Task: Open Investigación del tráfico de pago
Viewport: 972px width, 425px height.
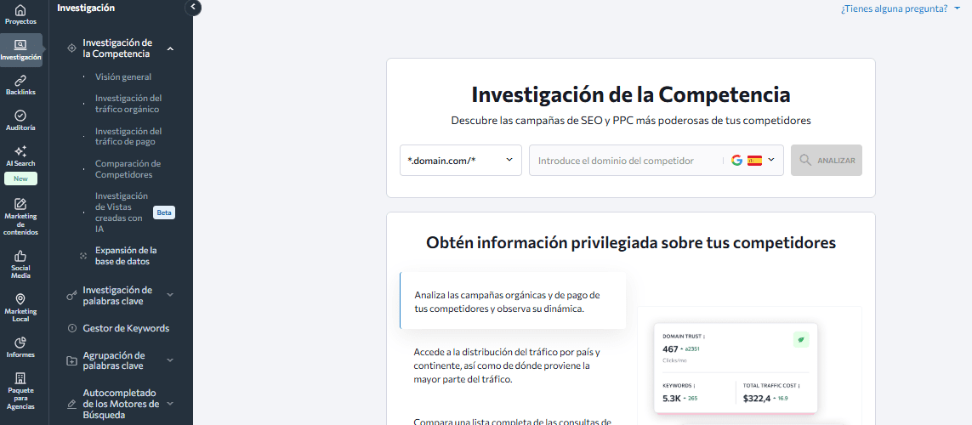Action: [129, 136]
